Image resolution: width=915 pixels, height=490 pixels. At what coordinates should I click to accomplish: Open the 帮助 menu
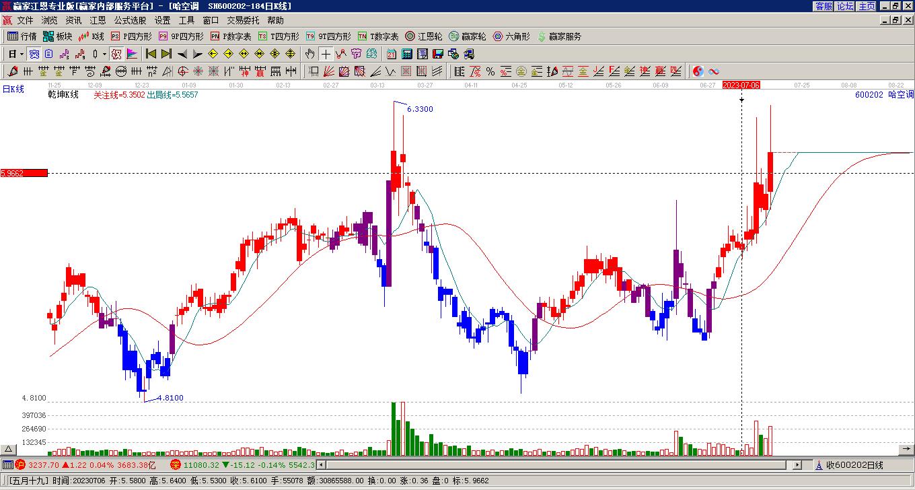click(x=276, y=21)
